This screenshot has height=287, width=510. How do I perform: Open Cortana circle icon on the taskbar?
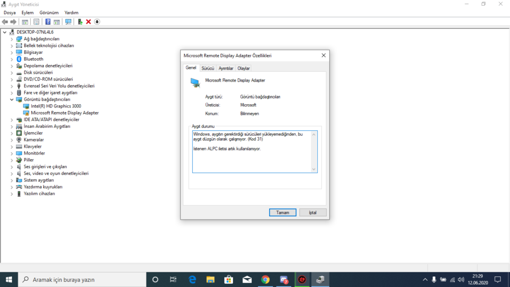[x=155, y=280]
